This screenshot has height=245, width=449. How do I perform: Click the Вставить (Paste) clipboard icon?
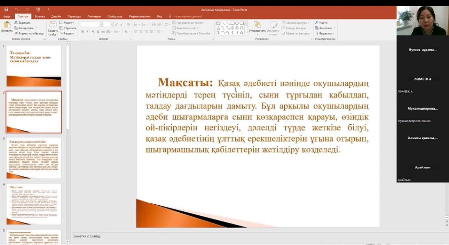pyautogui.click(x=7, y=26)
